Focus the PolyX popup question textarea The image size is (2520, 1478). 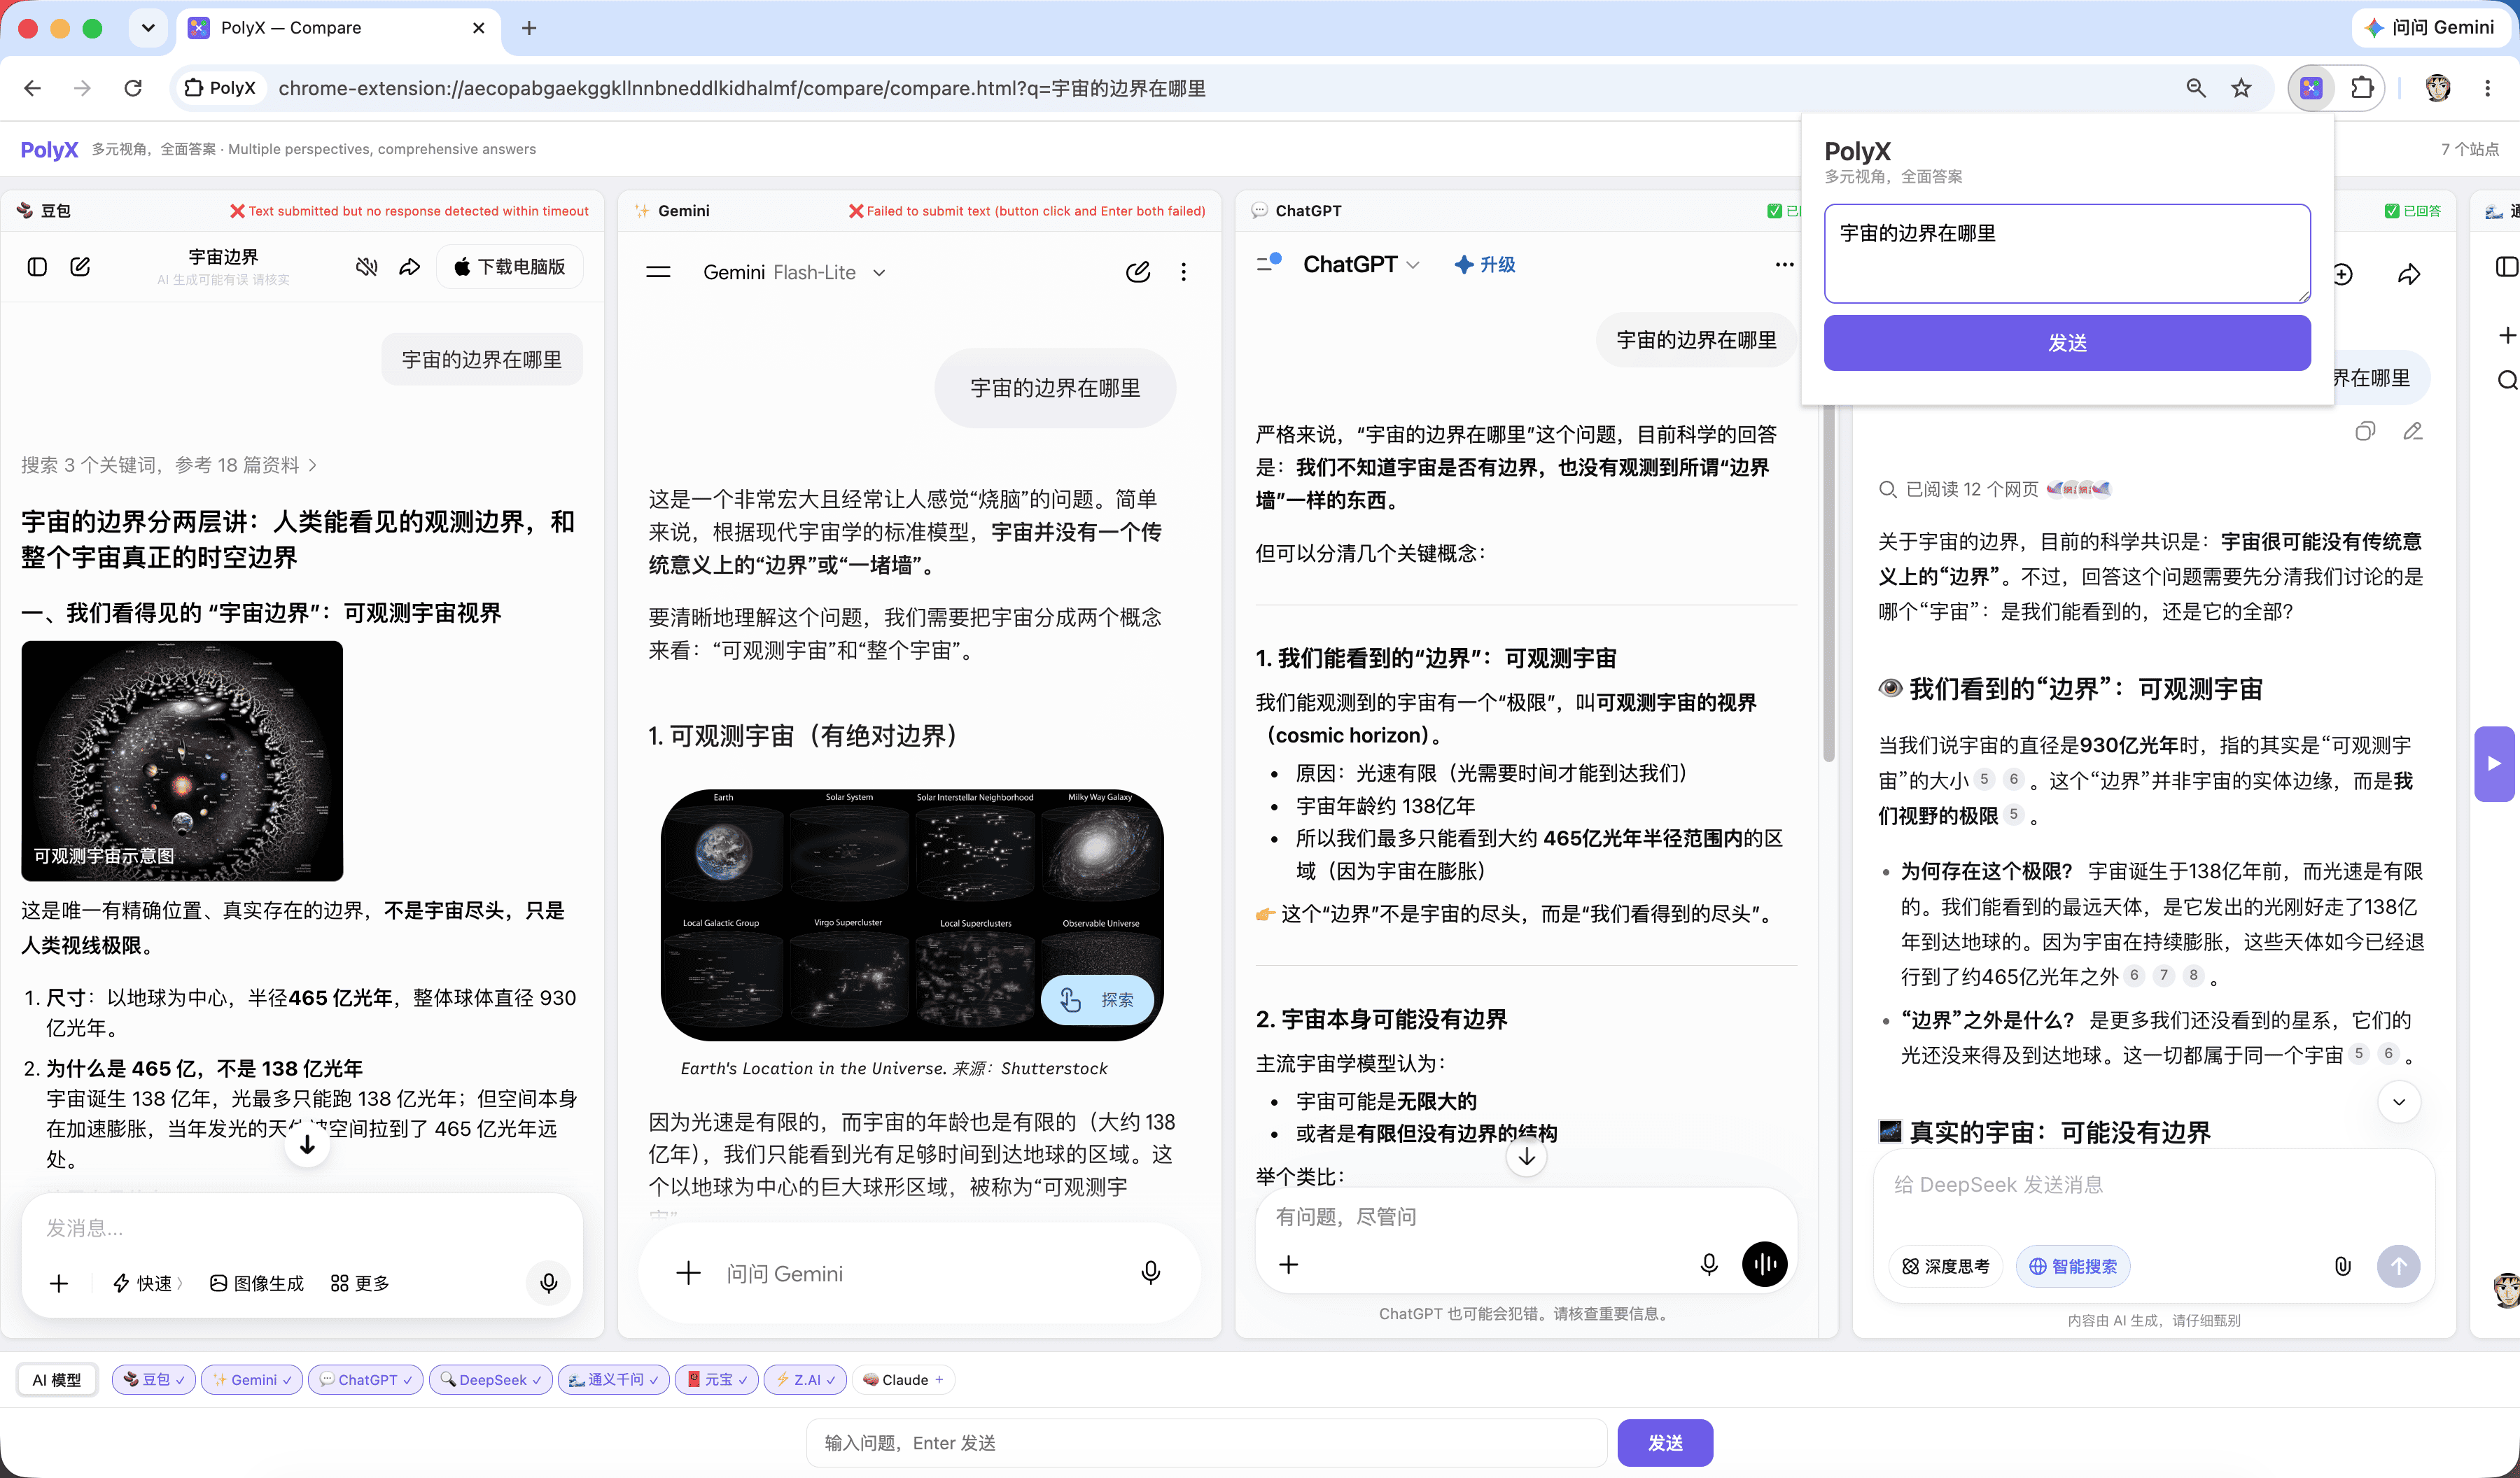(x=2067, y=254)
